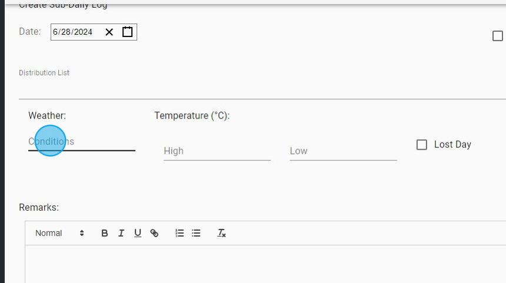Insert a link in Remarks editor

pyautogui.click(x=154, y=233)
